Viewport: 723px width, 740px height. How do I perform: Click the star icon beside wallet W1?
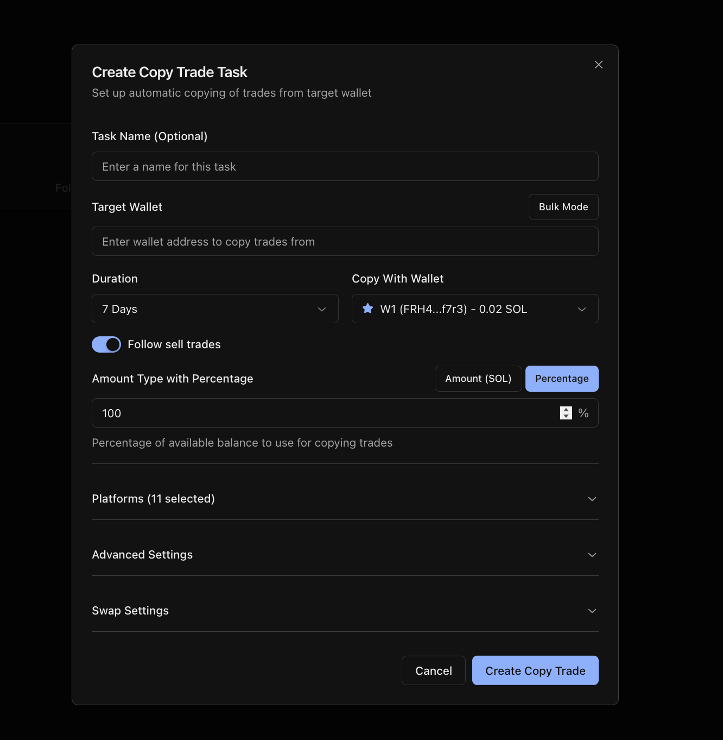click(368, 309)
